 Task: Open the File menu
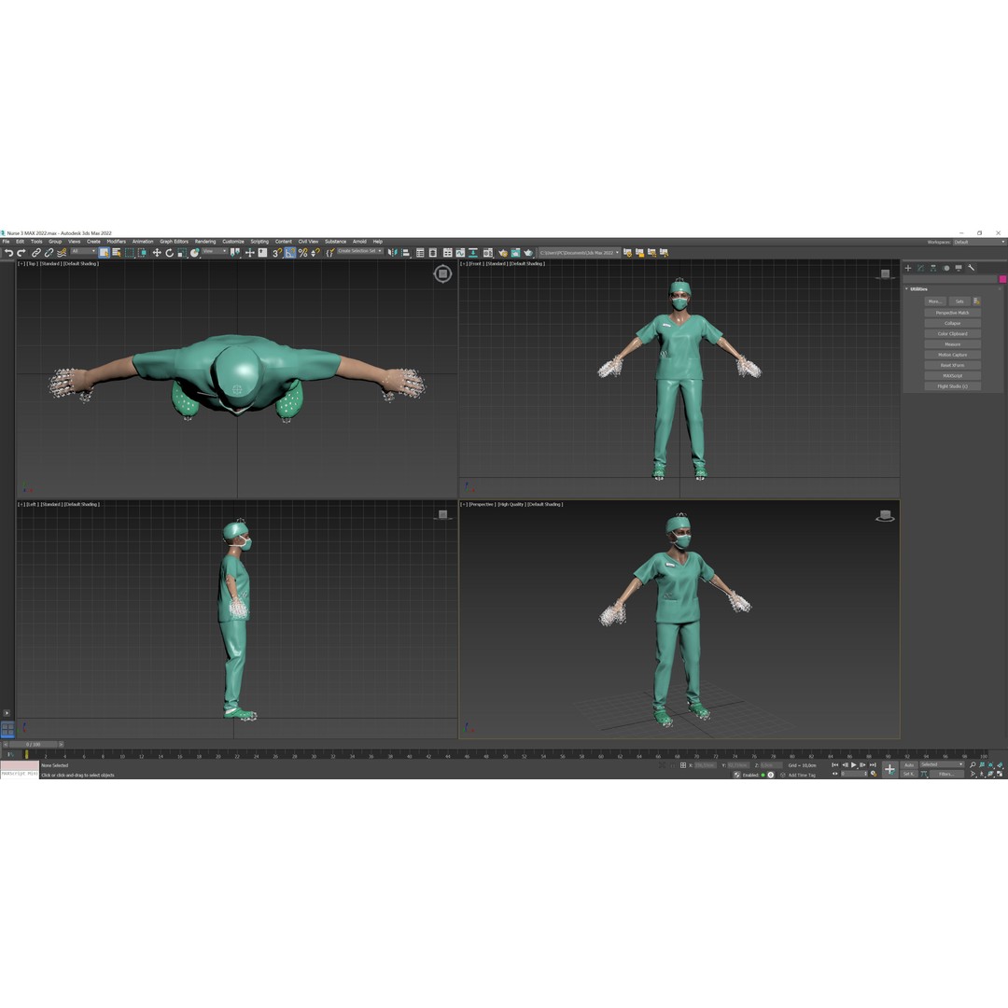(x=6, y=242)
